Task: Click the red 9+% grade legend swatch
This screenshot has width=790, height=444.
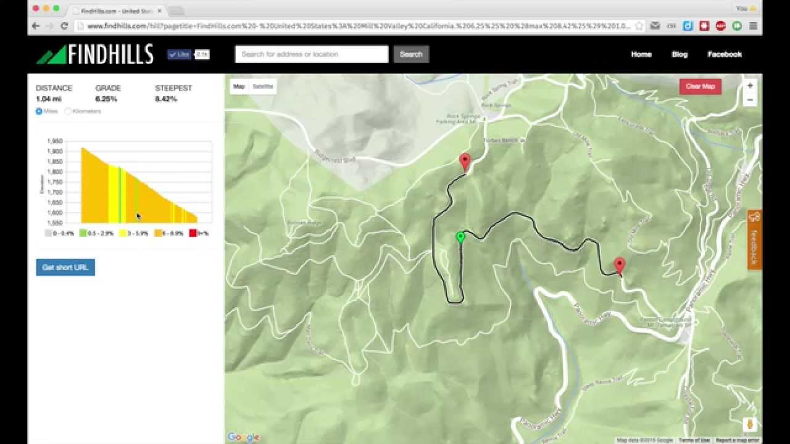Action: coord(193,234)
